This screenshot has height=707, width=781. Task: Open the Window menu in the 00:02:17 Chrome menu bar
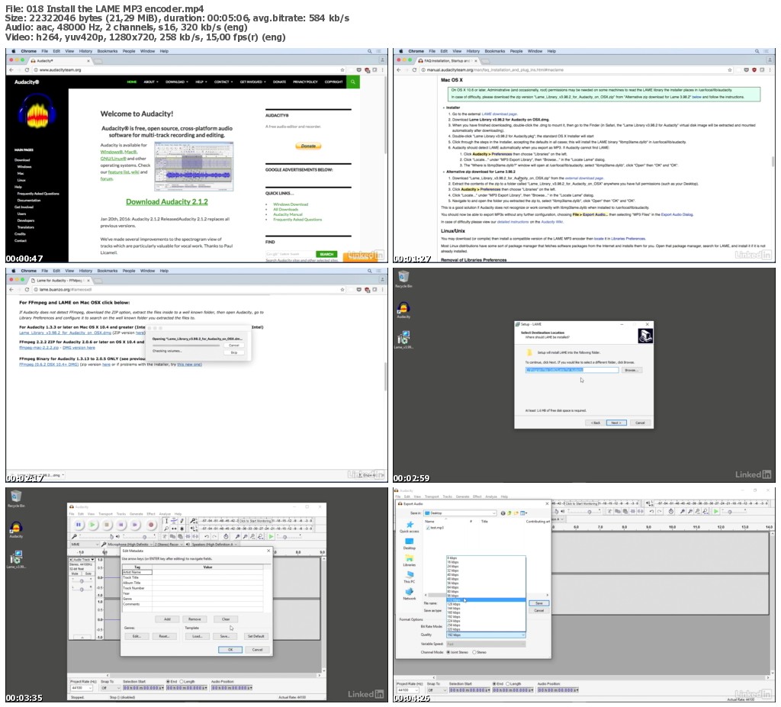point(147,271)
